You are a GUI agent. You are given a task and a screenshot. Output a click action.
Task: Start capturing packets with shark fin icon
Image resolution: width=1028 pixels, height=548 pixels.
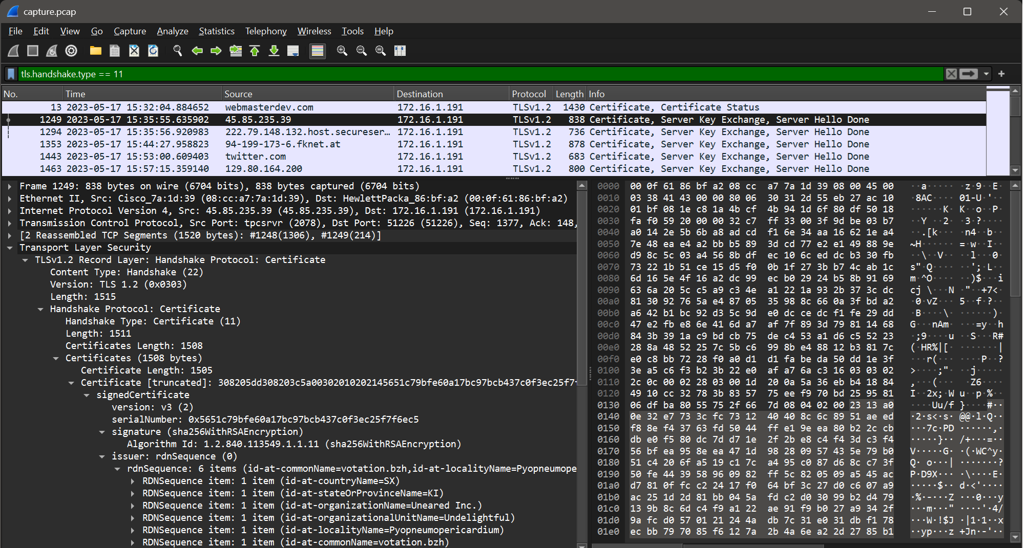pyautogui.click(x=14, y=51)
